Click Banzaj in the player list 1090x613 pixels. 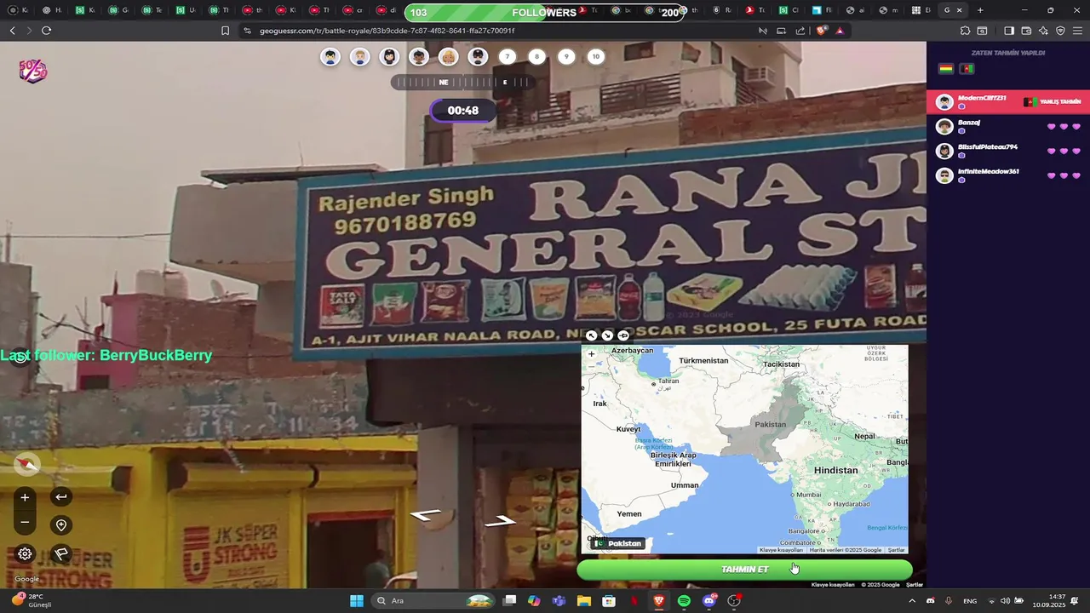tap(1008, 127)
